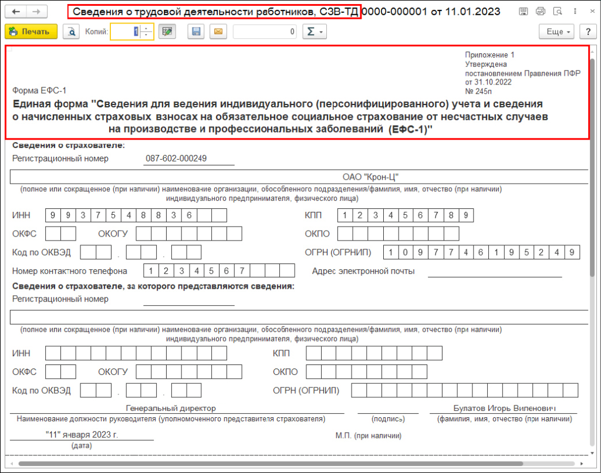Open print preview with magnifier icon
Screen dimensions: 601x473
click(x=71, y=32)
